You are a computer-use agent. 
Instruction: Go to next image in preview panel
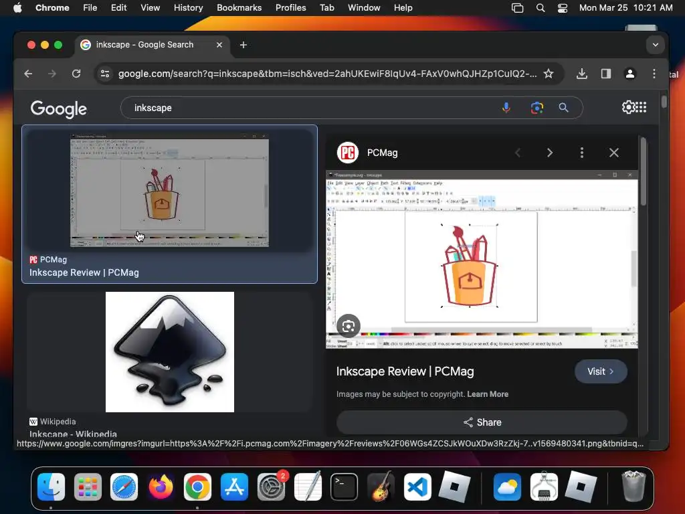click(550, 153)
